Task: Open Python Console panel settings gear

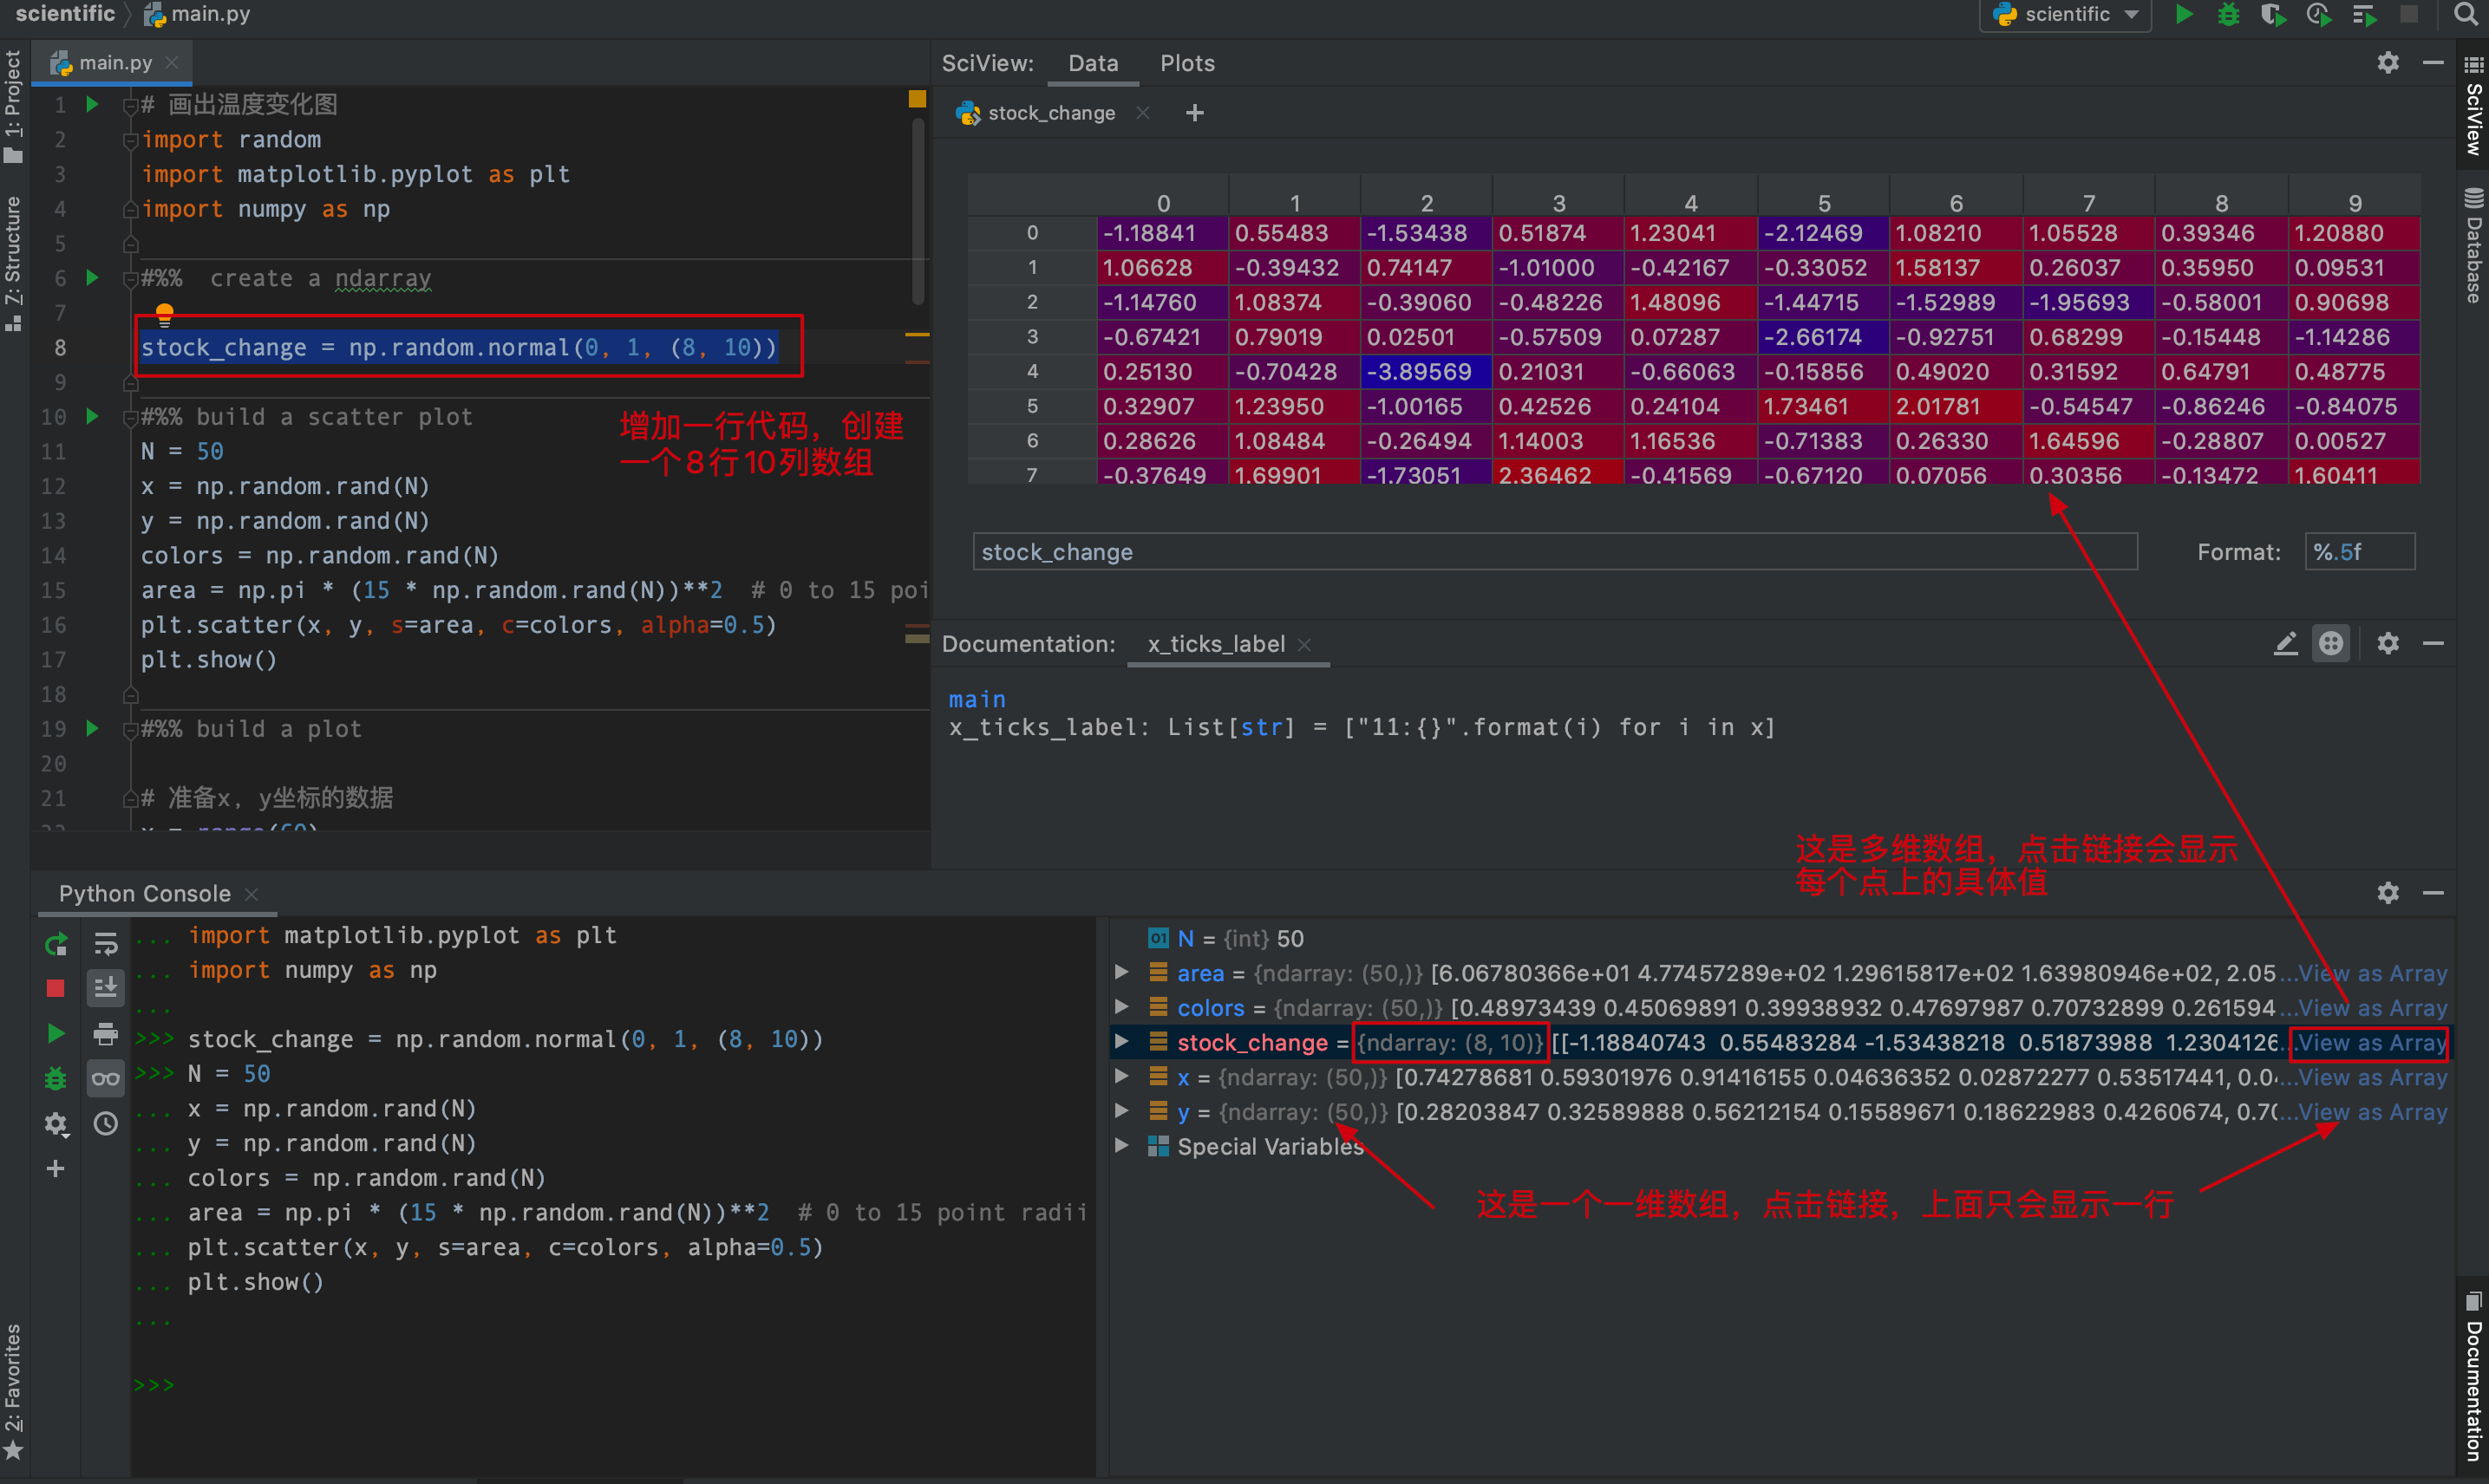Action: [x=2387, y=893]
